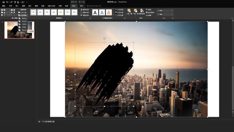
Task: Select the first shape style preset thumbnail
Action: (x=33, y=12)
